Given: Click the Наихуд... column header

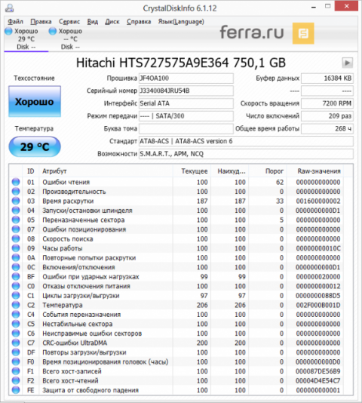Looking at the screenshot, I should click(230, 171).
